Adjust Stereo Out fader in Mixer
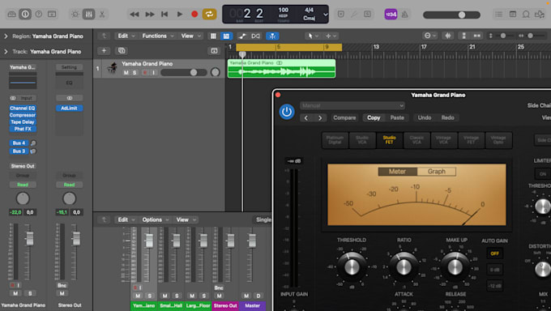 pyautogui.click(x=230, y=241)
